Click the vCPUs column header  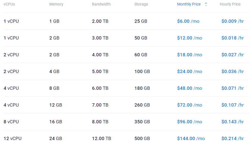tap(9, 4)
